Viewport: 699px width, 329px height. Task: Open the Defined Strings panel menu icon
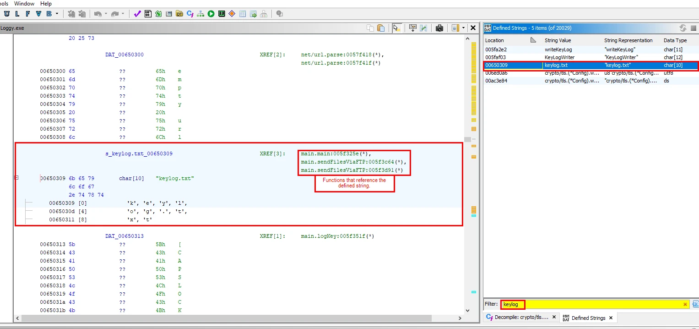[694, 28]
